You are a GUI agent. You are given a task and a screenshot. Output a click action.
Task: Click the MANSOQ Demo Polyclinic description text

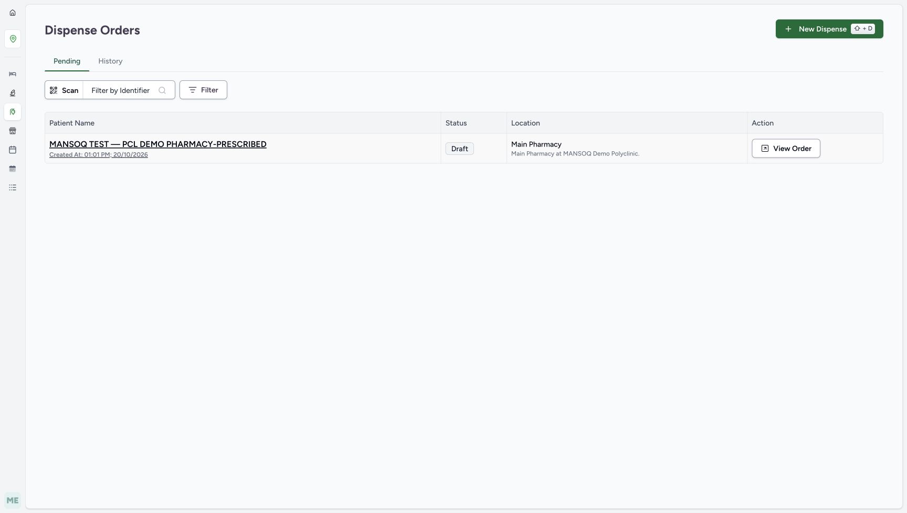click(x=575, y=154)
